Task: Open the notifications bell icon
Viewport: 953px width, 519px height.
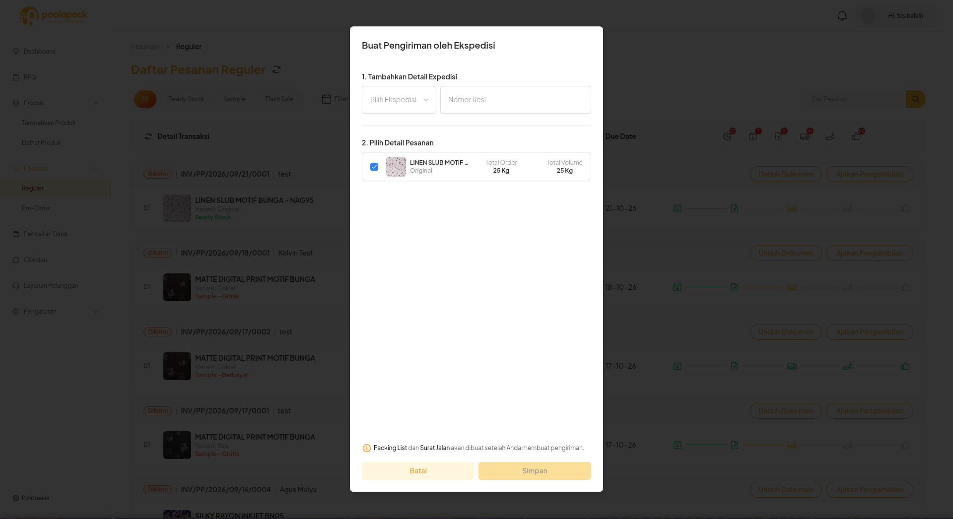Action: (842, 16)
